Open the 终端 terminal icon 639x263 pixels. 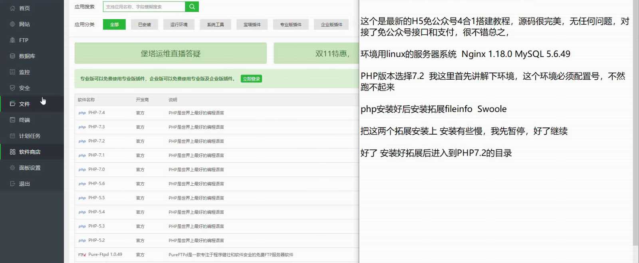click(12, 120)
